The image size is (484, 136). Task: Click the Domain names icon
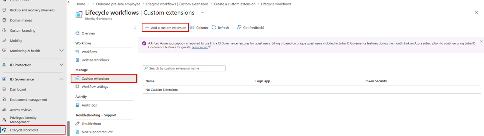pos(4,20)
